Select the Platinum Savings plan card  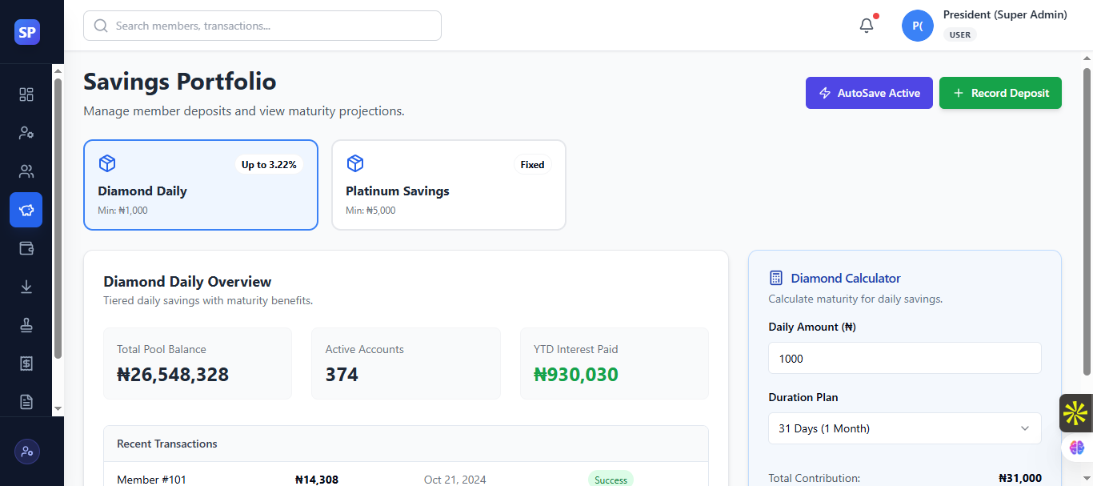pos(448,185)
